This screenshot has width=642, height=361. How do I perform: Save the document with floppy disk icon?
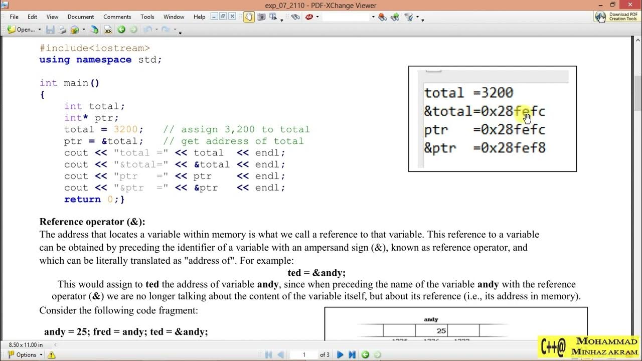tap(50, 30)
